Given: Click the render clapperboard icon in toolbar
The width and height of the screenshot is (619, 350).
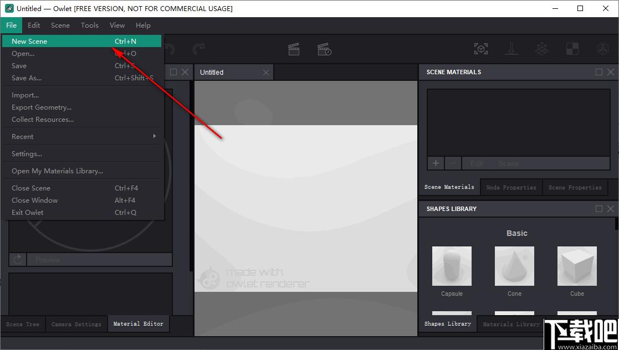Looking at the screenshot, I should 294,49.
